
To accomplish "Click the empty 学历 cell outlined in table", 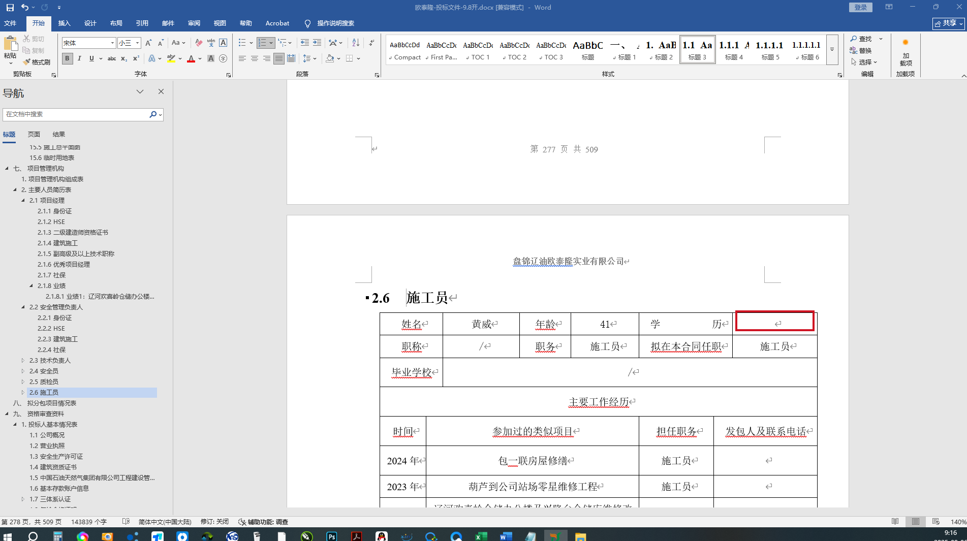I will point(774,321).
